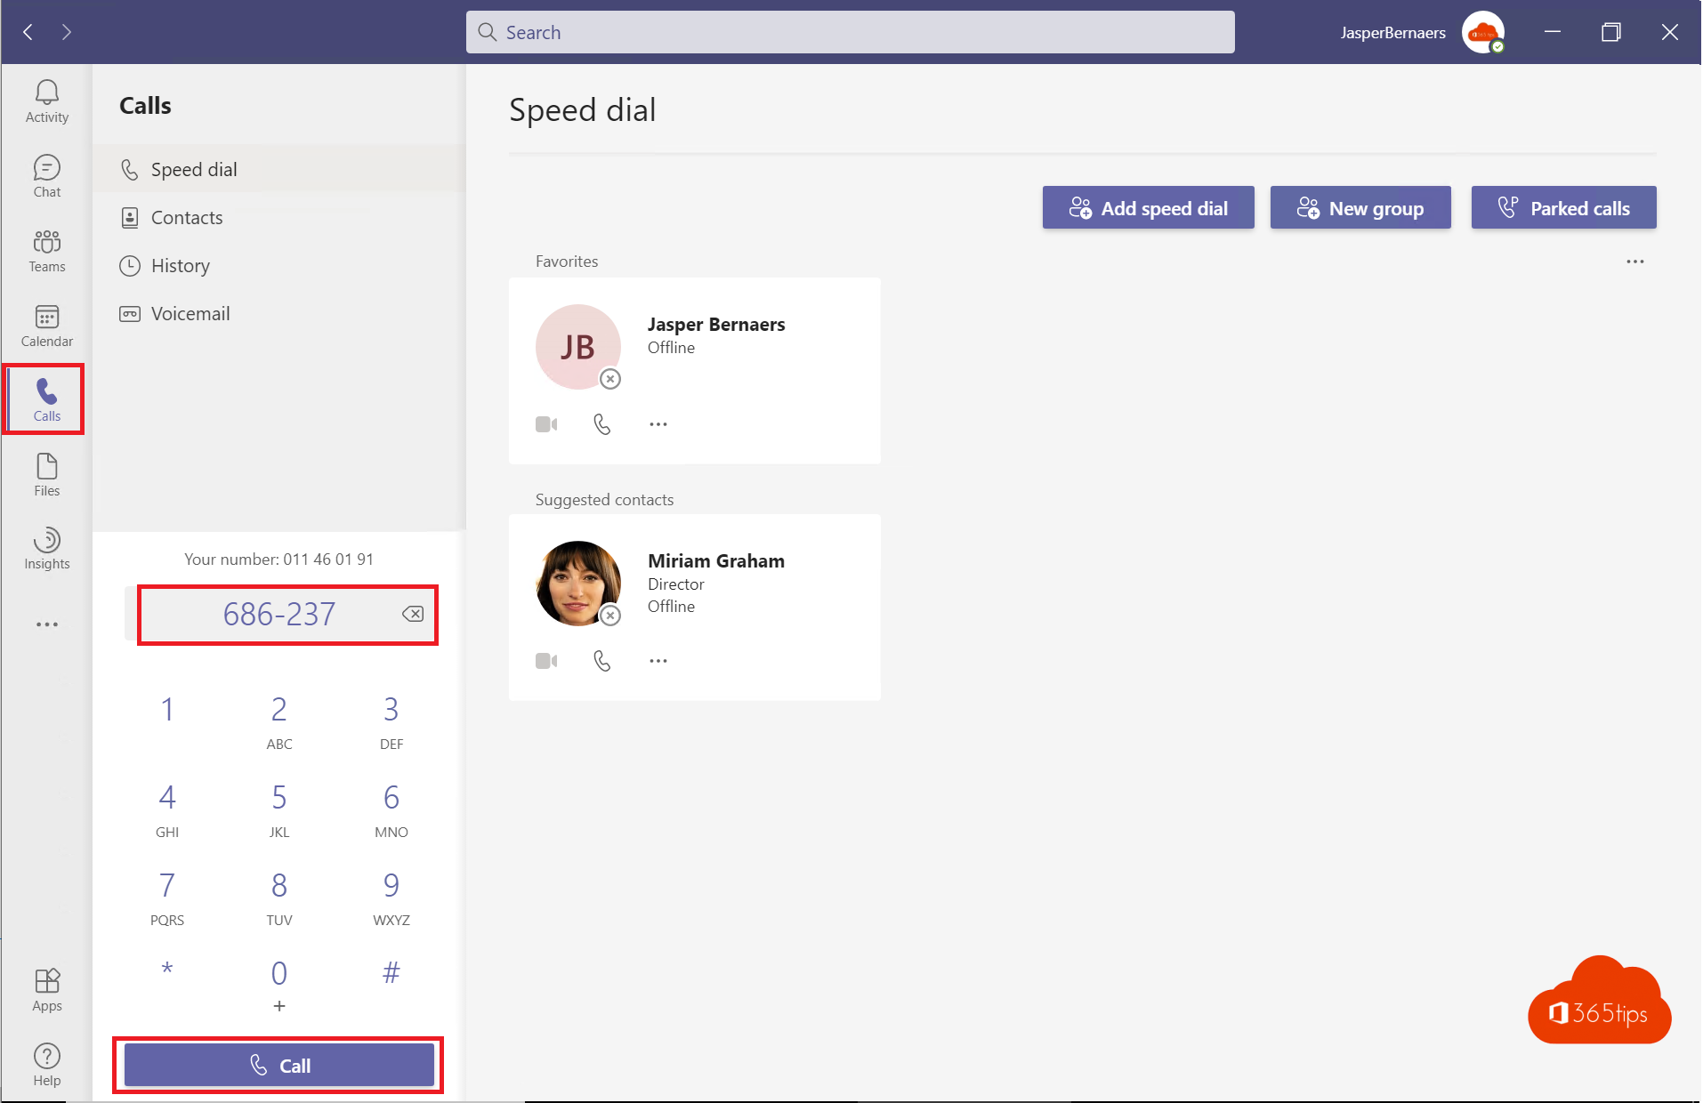Dial digit 4 GHI on keypad

click(x=167, y=810)
